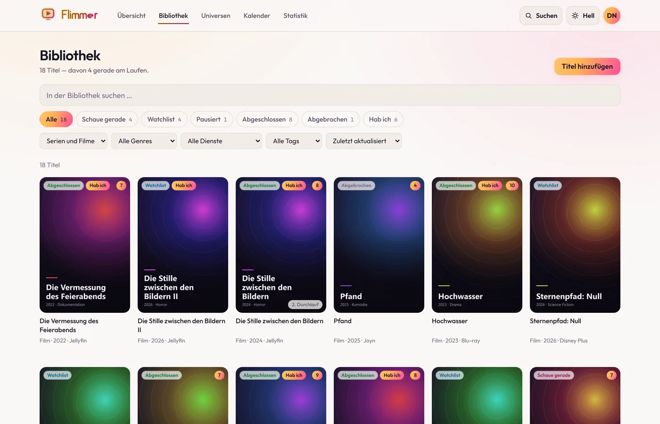Open the Alle Dienste dropdown
Viewport: 660px width, 424px height.
(222, 141)
